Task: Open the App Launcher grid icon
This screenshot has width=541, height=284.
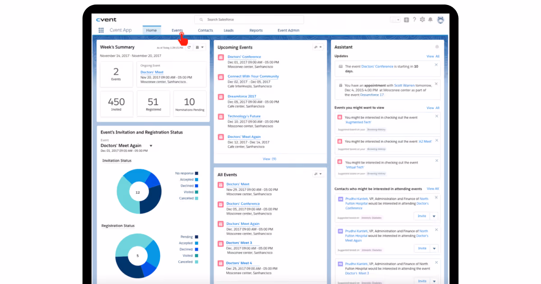Action: 101,30
